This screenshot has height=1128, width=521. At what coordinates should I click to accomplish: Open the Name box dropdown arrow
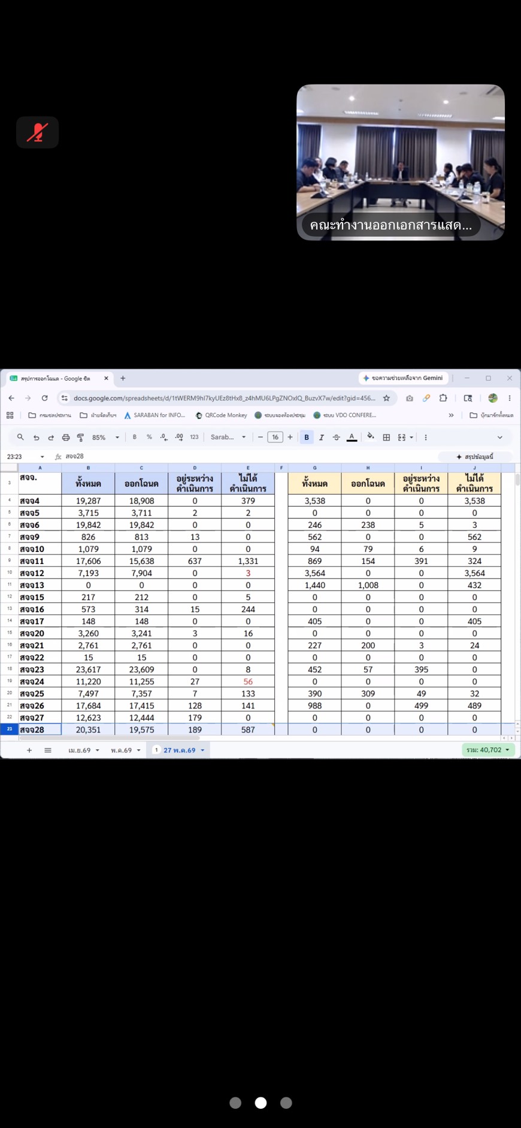click(42, 457)
